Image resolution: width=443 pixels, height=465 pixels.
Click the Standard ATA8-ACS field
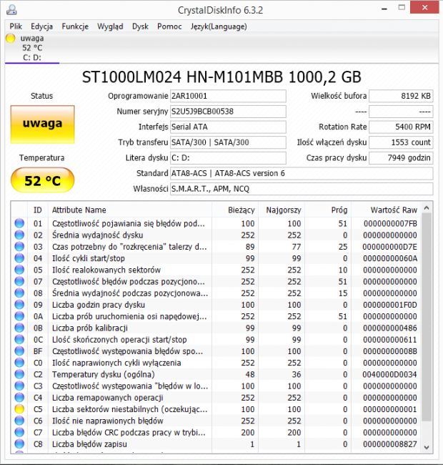(x=302, y=173)
